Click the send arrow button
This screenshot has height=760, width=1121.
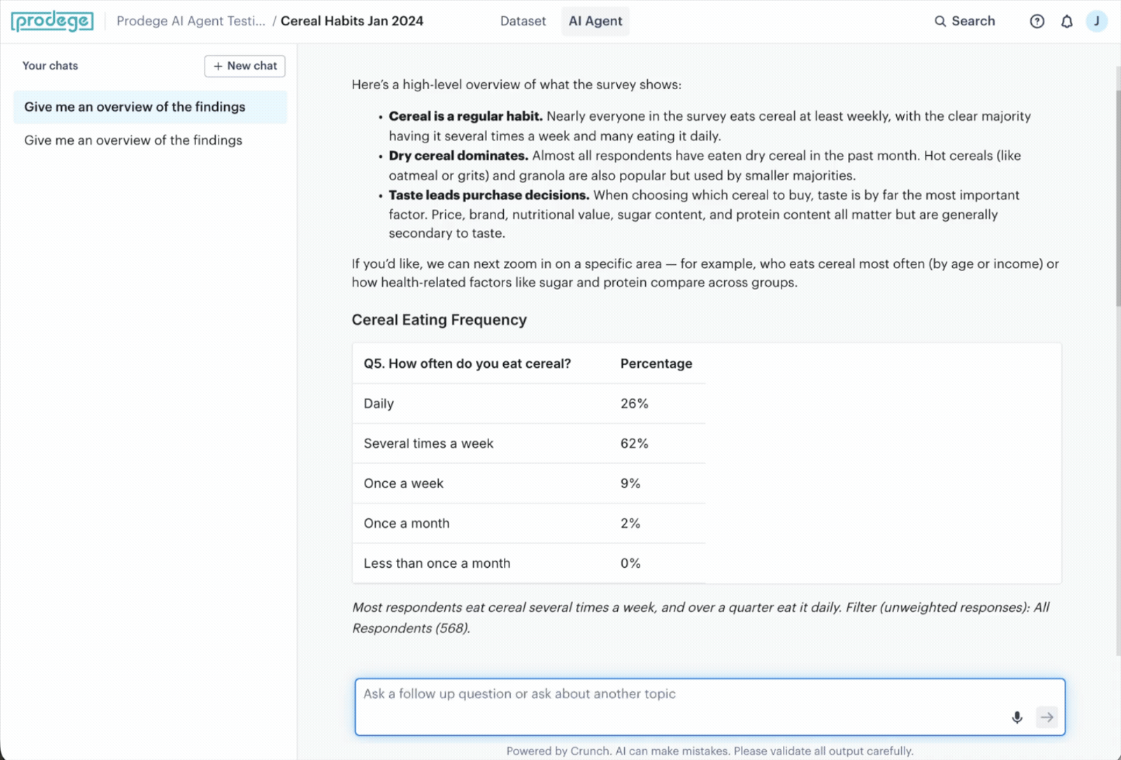point(1047,717)
